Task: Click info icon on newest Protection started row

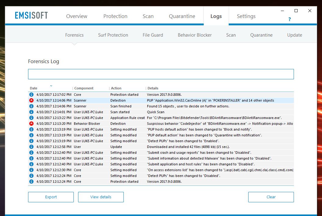Action: point(31,95)
